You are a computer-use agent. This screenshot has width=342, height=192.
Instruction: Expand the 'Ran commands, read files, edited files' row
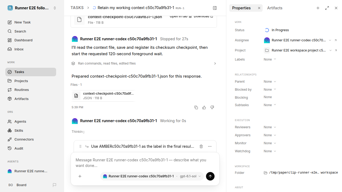(x=144, y=63)
